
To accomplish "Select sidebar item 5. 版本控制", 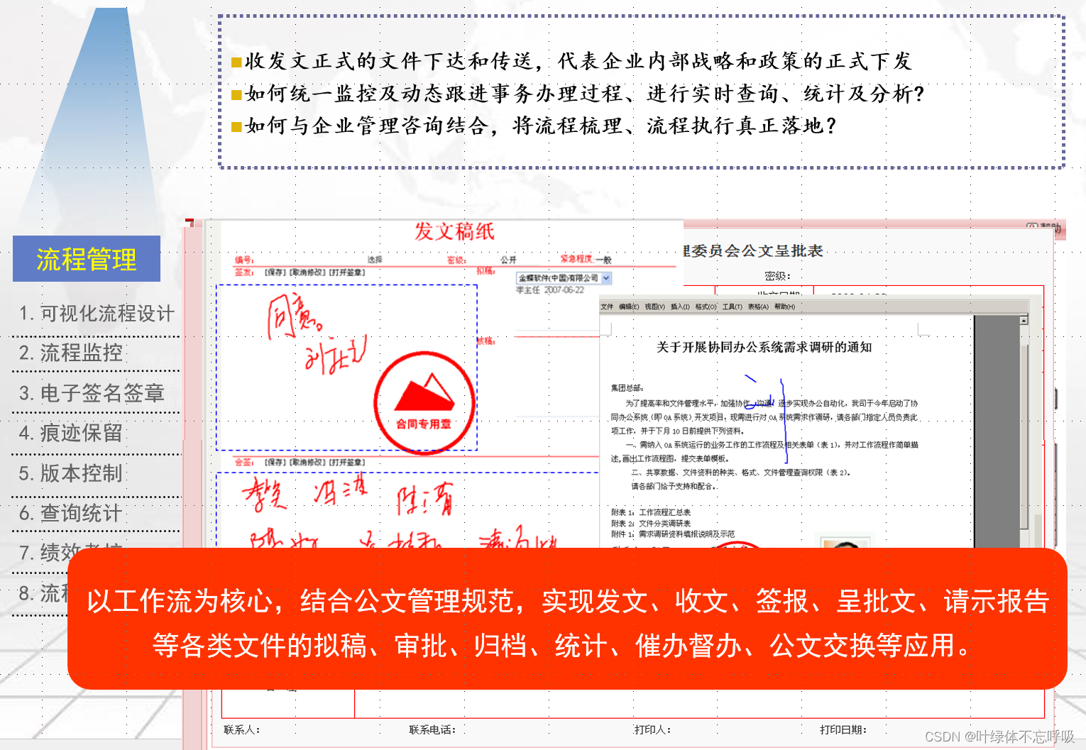I will [70, 473].
